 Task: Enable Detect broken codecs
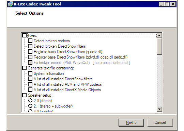click(x=30, y=41)
